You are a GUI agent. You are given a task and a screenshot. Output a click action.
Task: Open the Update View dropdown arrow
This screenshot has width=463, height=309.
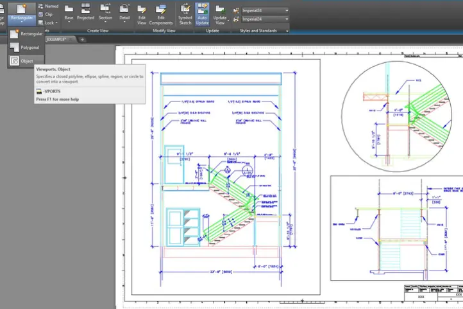coord(228,21)
